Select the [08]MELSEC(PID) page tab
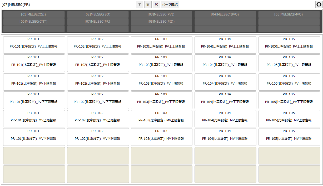 click(161, 22)
